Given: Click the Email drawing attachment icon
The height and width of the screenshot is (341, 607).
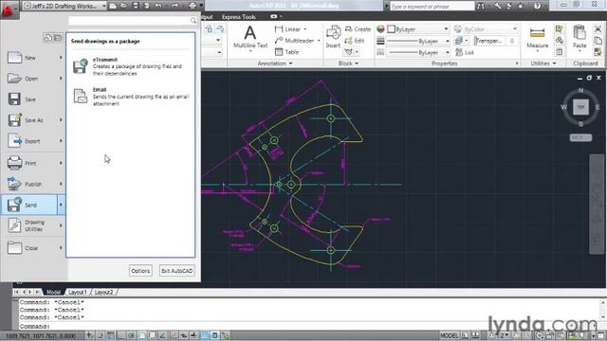Looking at the screenshot, I should [81, 96].
